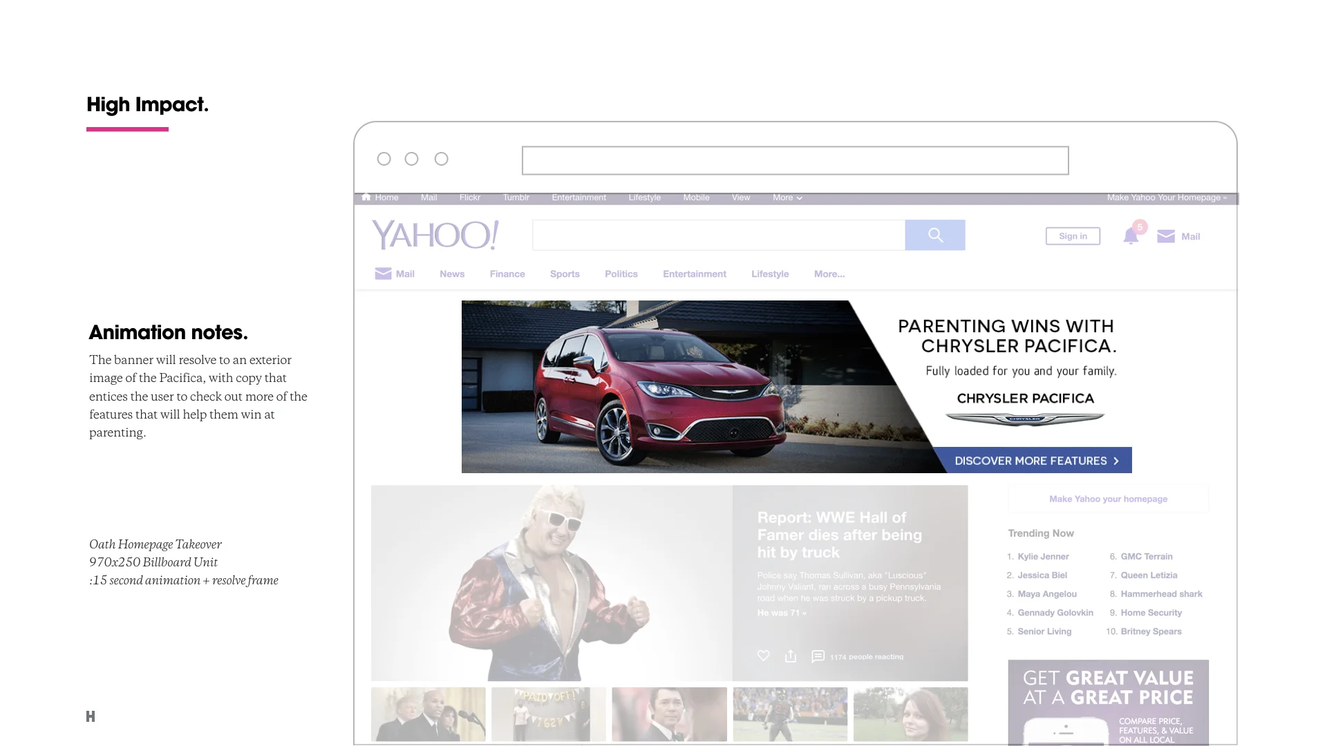Open the More... navigation menu
This screenshot has height=746, width=1327.
[829, 274]
